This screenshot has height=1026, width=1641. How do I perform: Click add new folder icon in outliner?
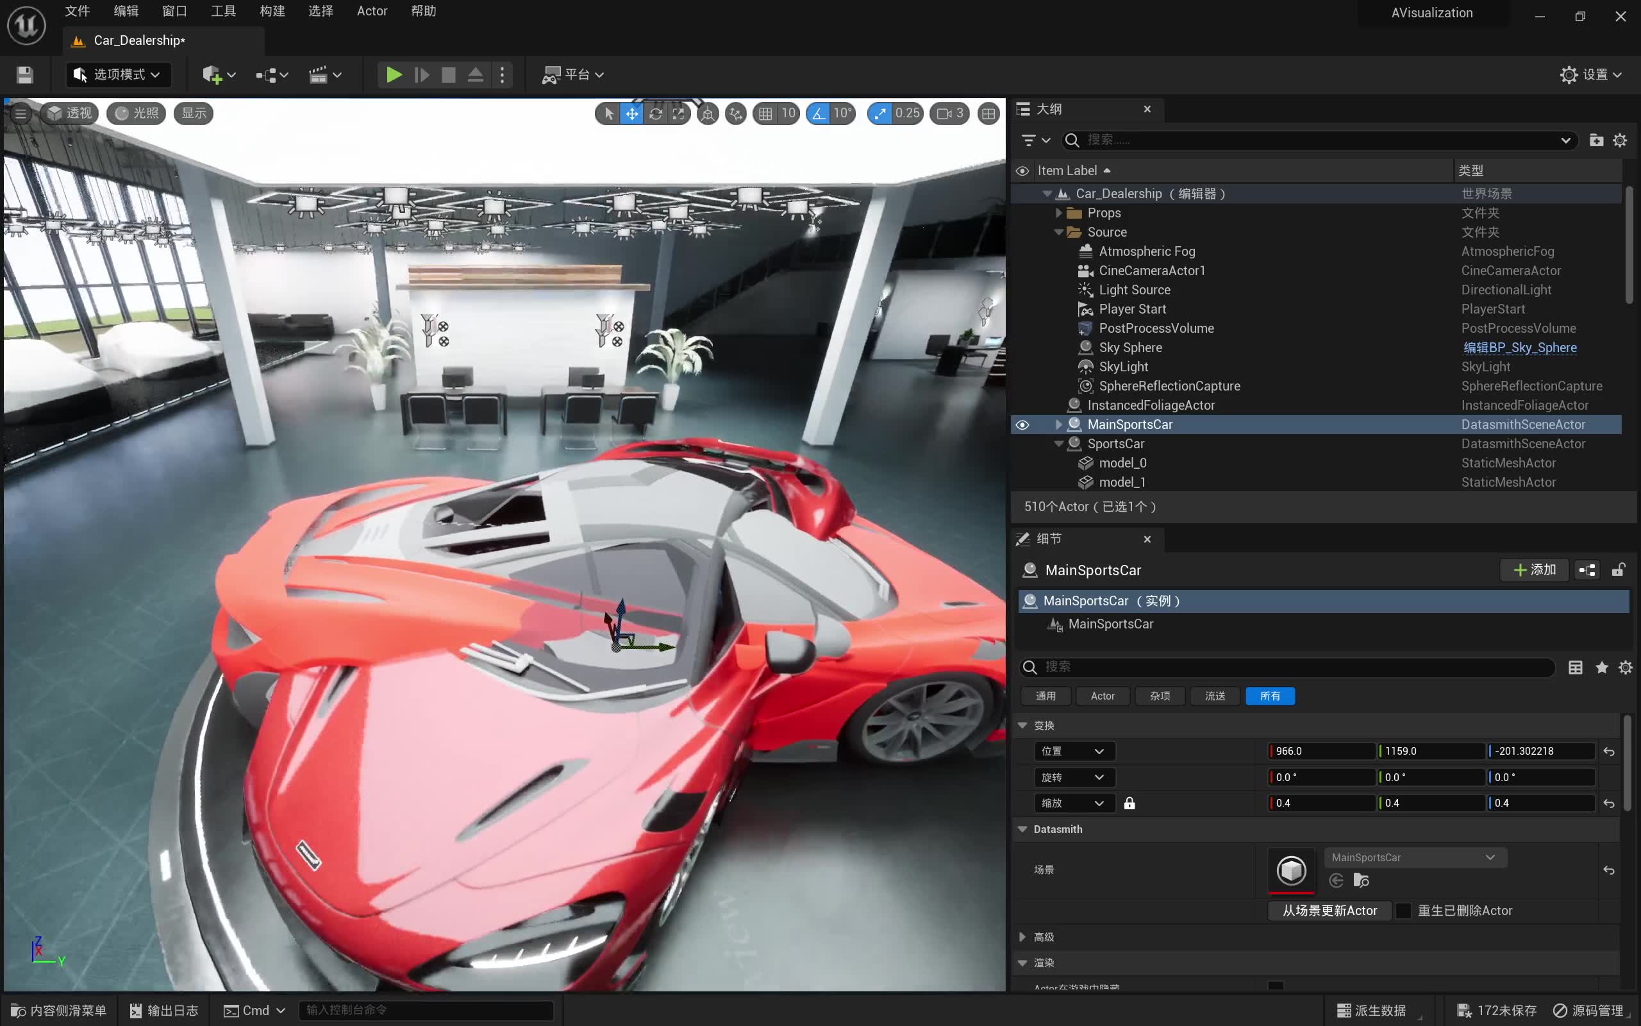(1596, 140)
